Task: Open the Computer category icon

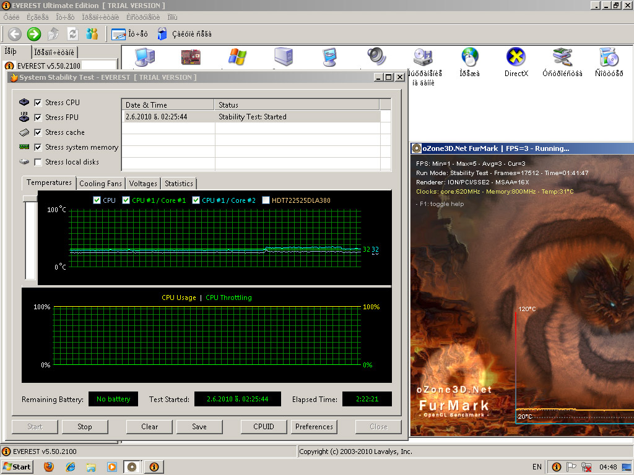Action: (x=145, y=57)
